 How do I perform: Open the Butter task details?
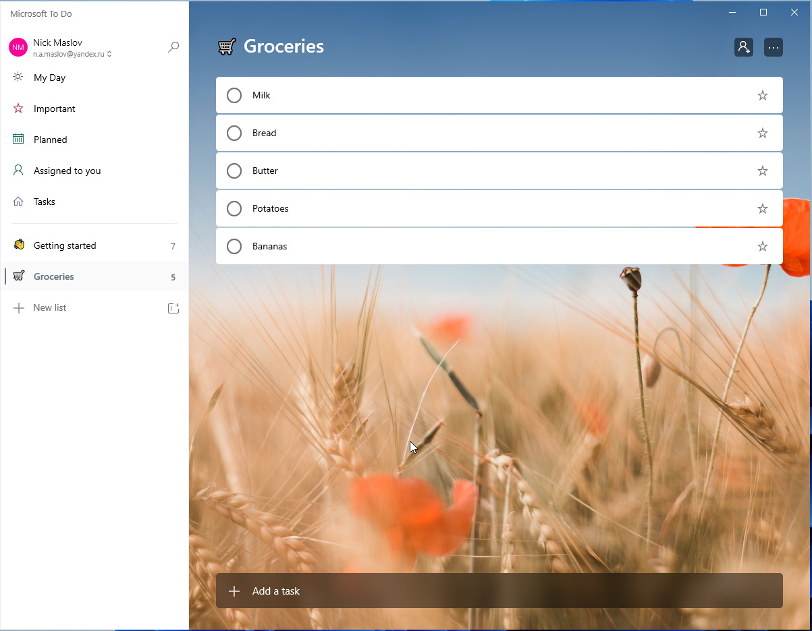[499, 171]
